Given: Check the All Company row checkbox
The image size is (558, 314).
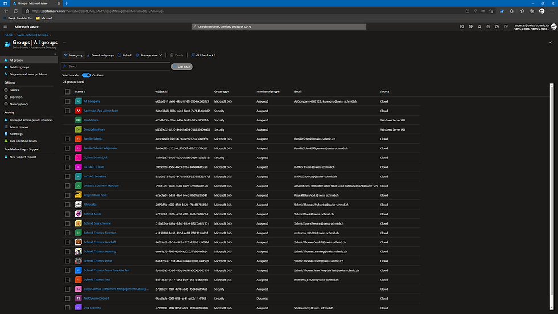Looking at the screenshot, I should (x=68, y=101).
